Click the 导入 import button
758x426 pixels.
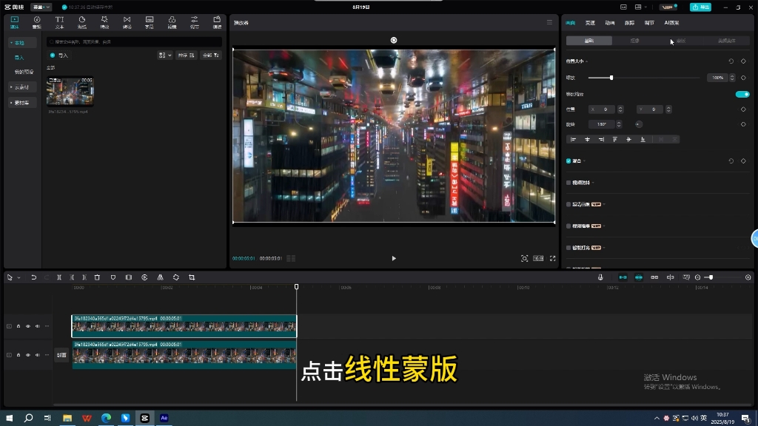pos(59,55)
